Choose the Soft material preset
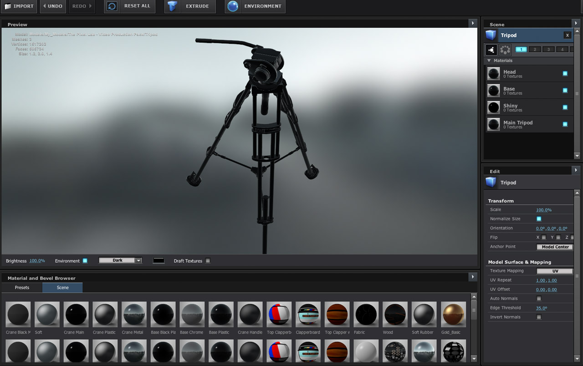 [x=47, y=314]
